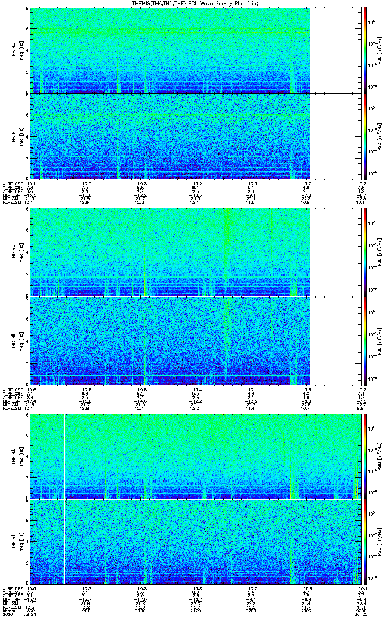The image size is (386, 618).
Task: Click the PSD [nT²/Hz] label of THD B-parallel color bar
Action: click(x=380, y=341)
